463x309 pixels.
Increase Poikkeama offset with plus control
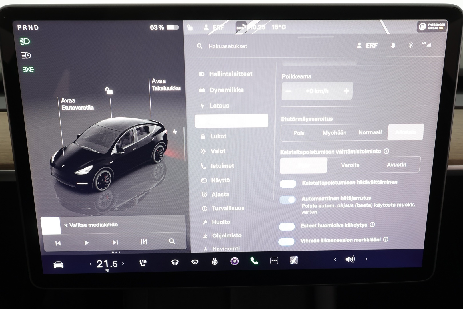(x=346, y=91)
